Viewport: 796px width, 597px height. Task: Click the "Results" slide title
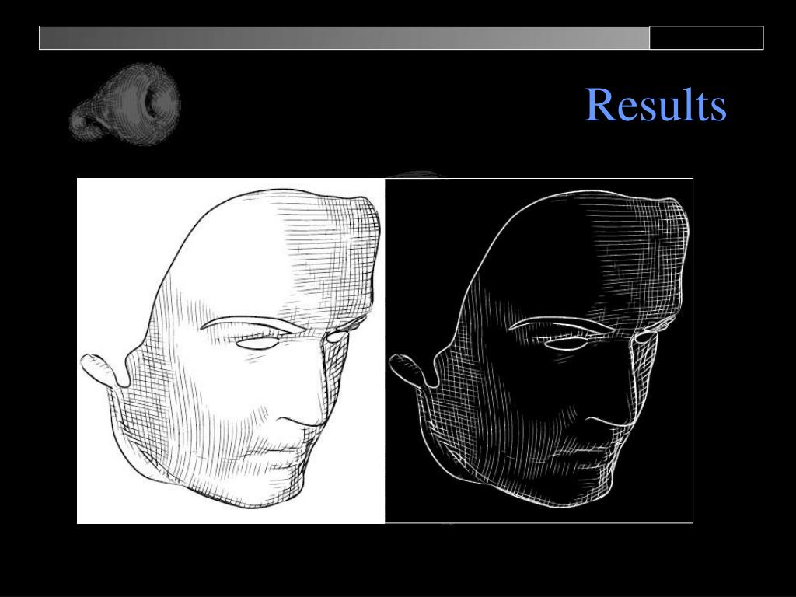coord(655,105)
